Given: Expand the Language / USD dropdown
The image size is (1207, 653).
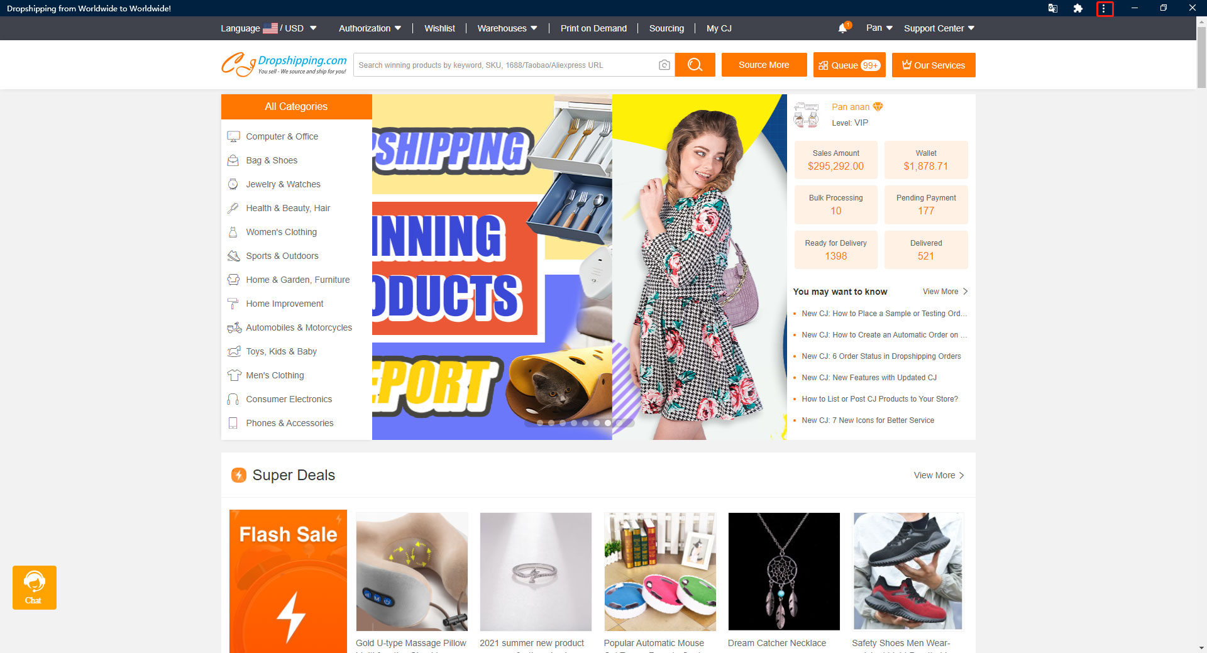Looking at the screenshot, I should (267, 28).
